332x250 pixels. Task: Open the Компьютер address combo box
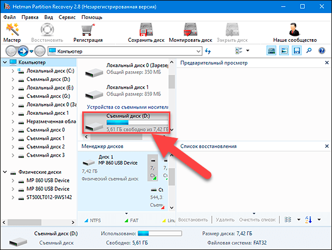pos(125,51)
